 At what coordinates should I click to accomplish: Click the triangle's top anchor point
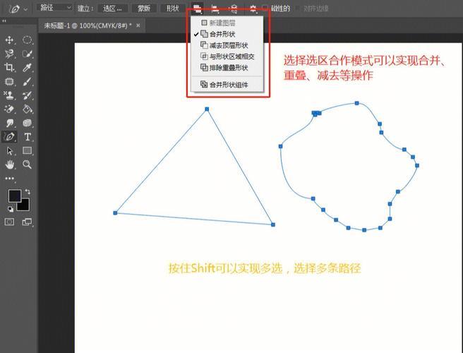(207, 109)
